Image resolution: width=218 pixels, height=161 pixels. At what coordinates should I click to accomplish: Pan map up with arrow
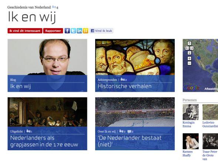tap(190, 43)
